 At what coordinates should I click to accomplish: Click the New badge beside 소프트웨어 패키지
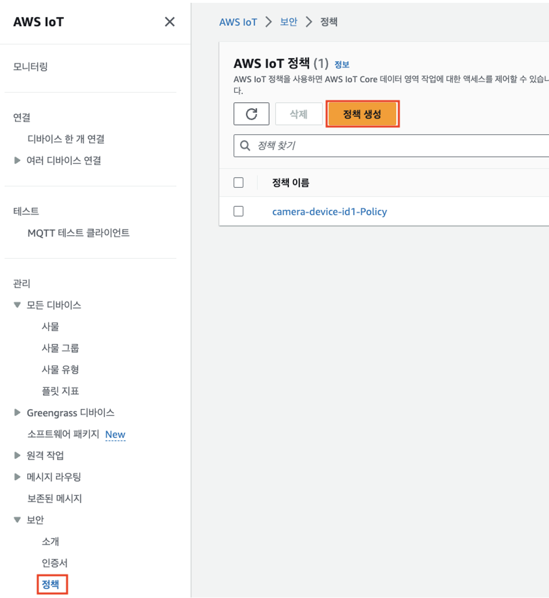[115, 434]
